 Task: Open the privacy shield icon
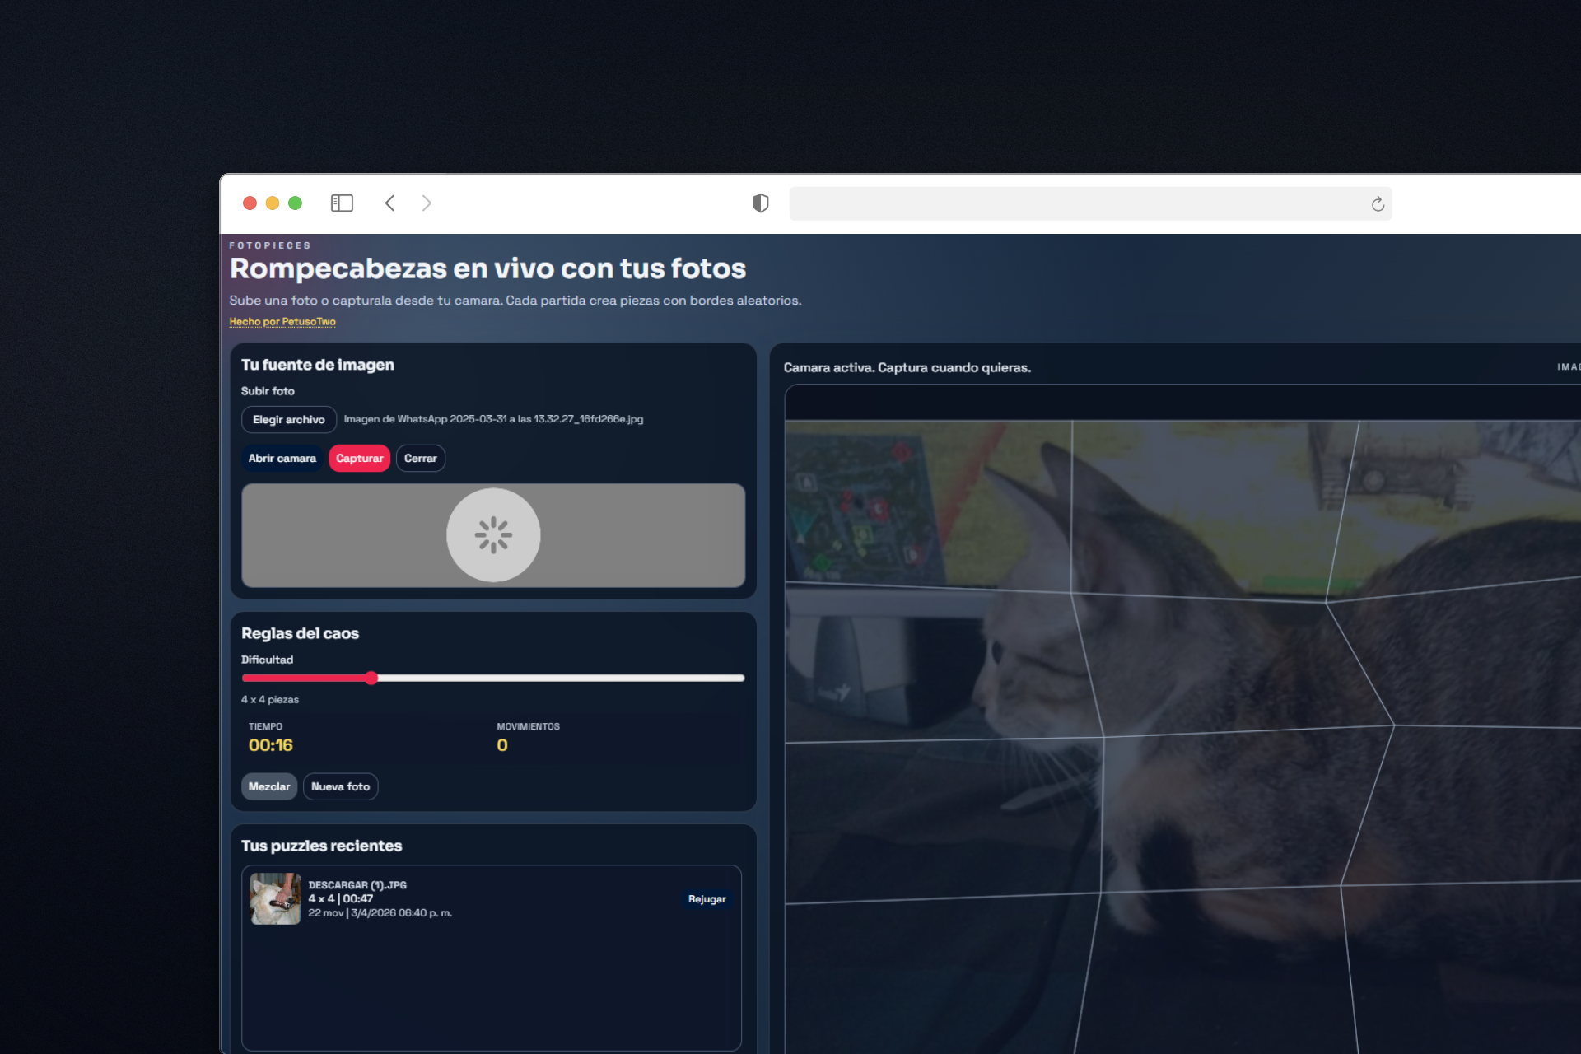pyautogui.click(x=760, y=203)
